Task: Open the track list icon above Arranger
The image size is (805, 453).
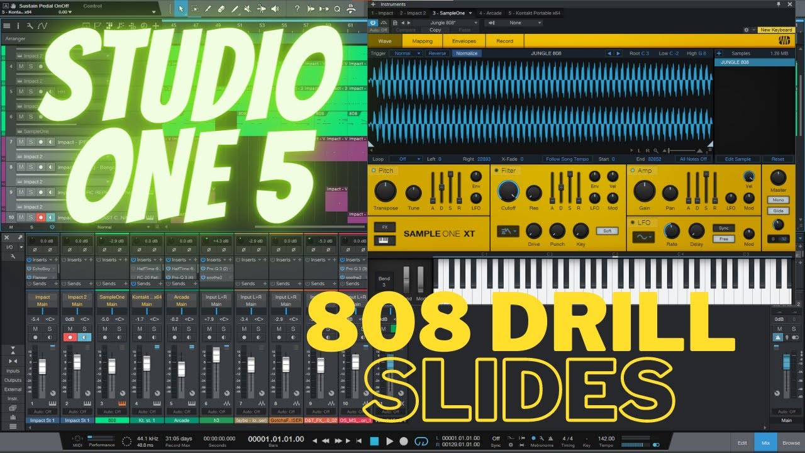Action: 7,26
